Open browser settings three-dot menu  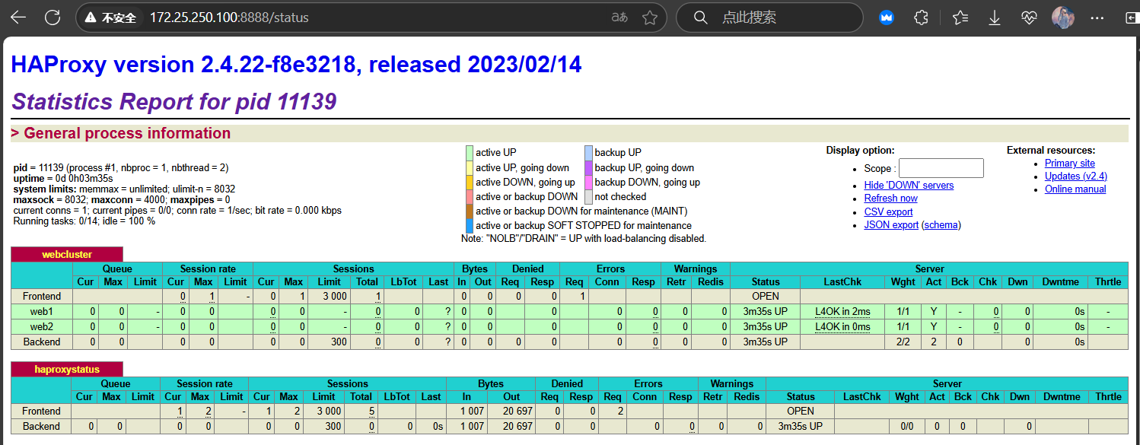click(x=1097, y=17)
